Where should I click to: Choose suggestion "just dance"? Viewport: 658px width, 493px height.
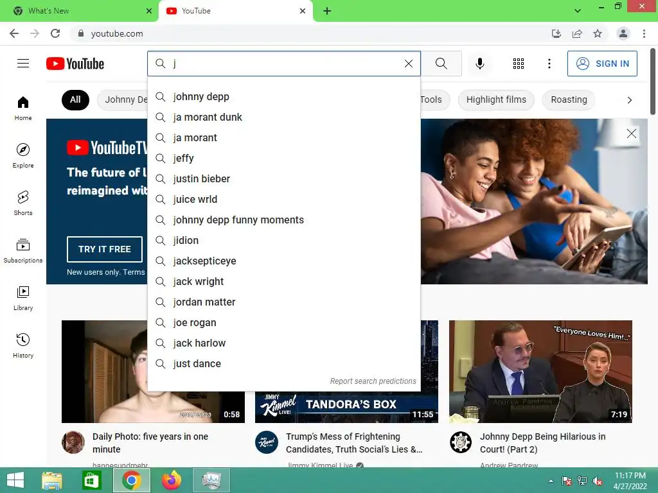[x=283, y=364]
